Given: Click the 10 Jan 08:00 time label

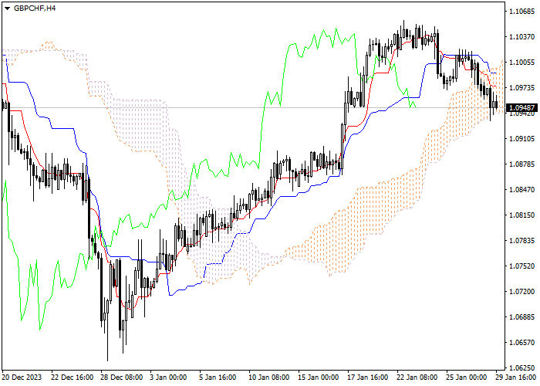Looking at the screenshot, I should pos(270,378).
